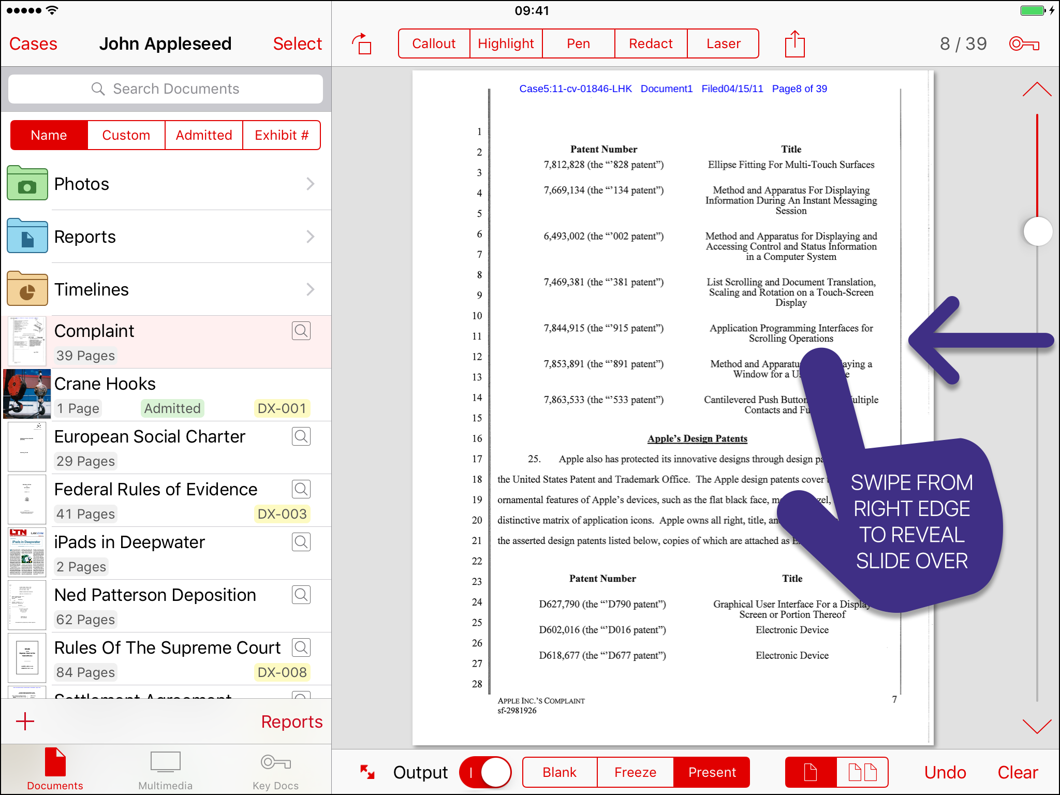Tap the share/export icon
Screen dimensions: 1060x795
pyautogui.click(x=795, y=44)
